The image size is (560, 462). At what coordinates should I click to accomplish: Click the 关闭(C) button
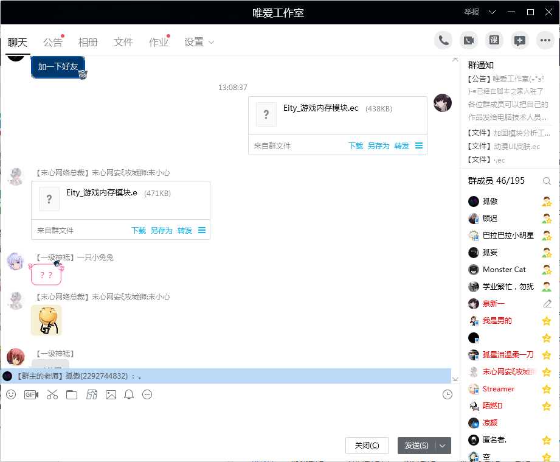367,446
